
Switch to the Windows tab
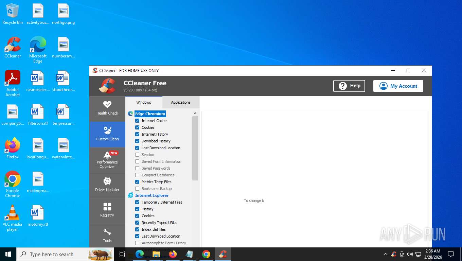[x=144, y=102]
